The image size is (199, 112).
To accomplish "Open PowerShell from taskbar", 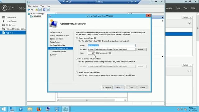I will click(21, 109).
